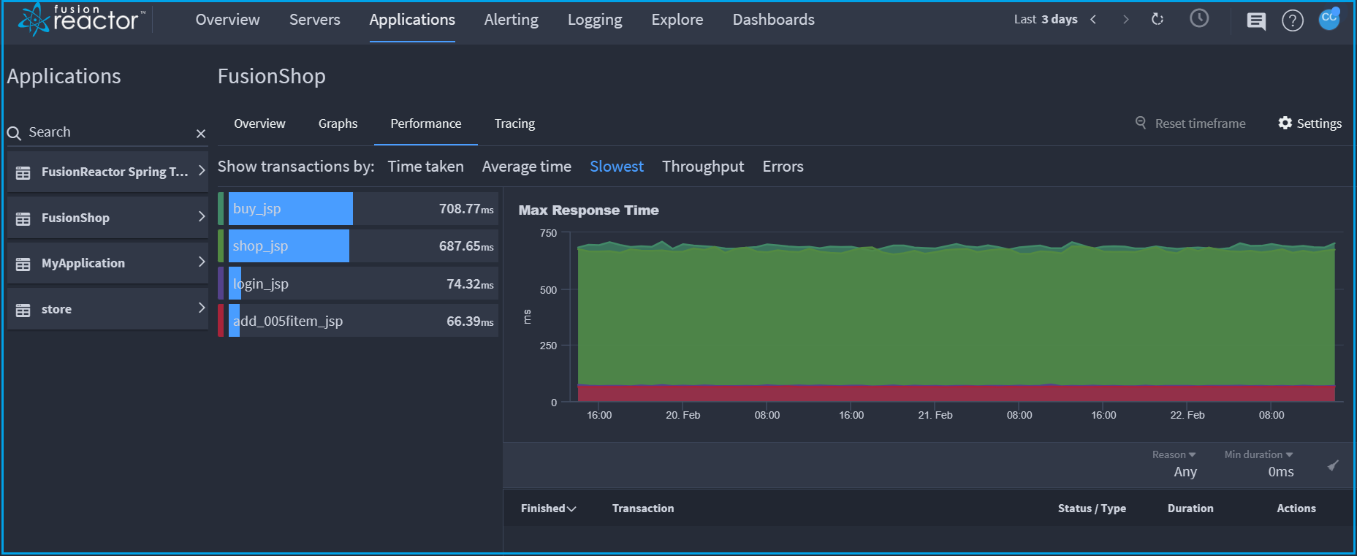This screenshot has height=556, width=1357.
Task: Go to next timeframe arrow
Action: point(1125,20)
